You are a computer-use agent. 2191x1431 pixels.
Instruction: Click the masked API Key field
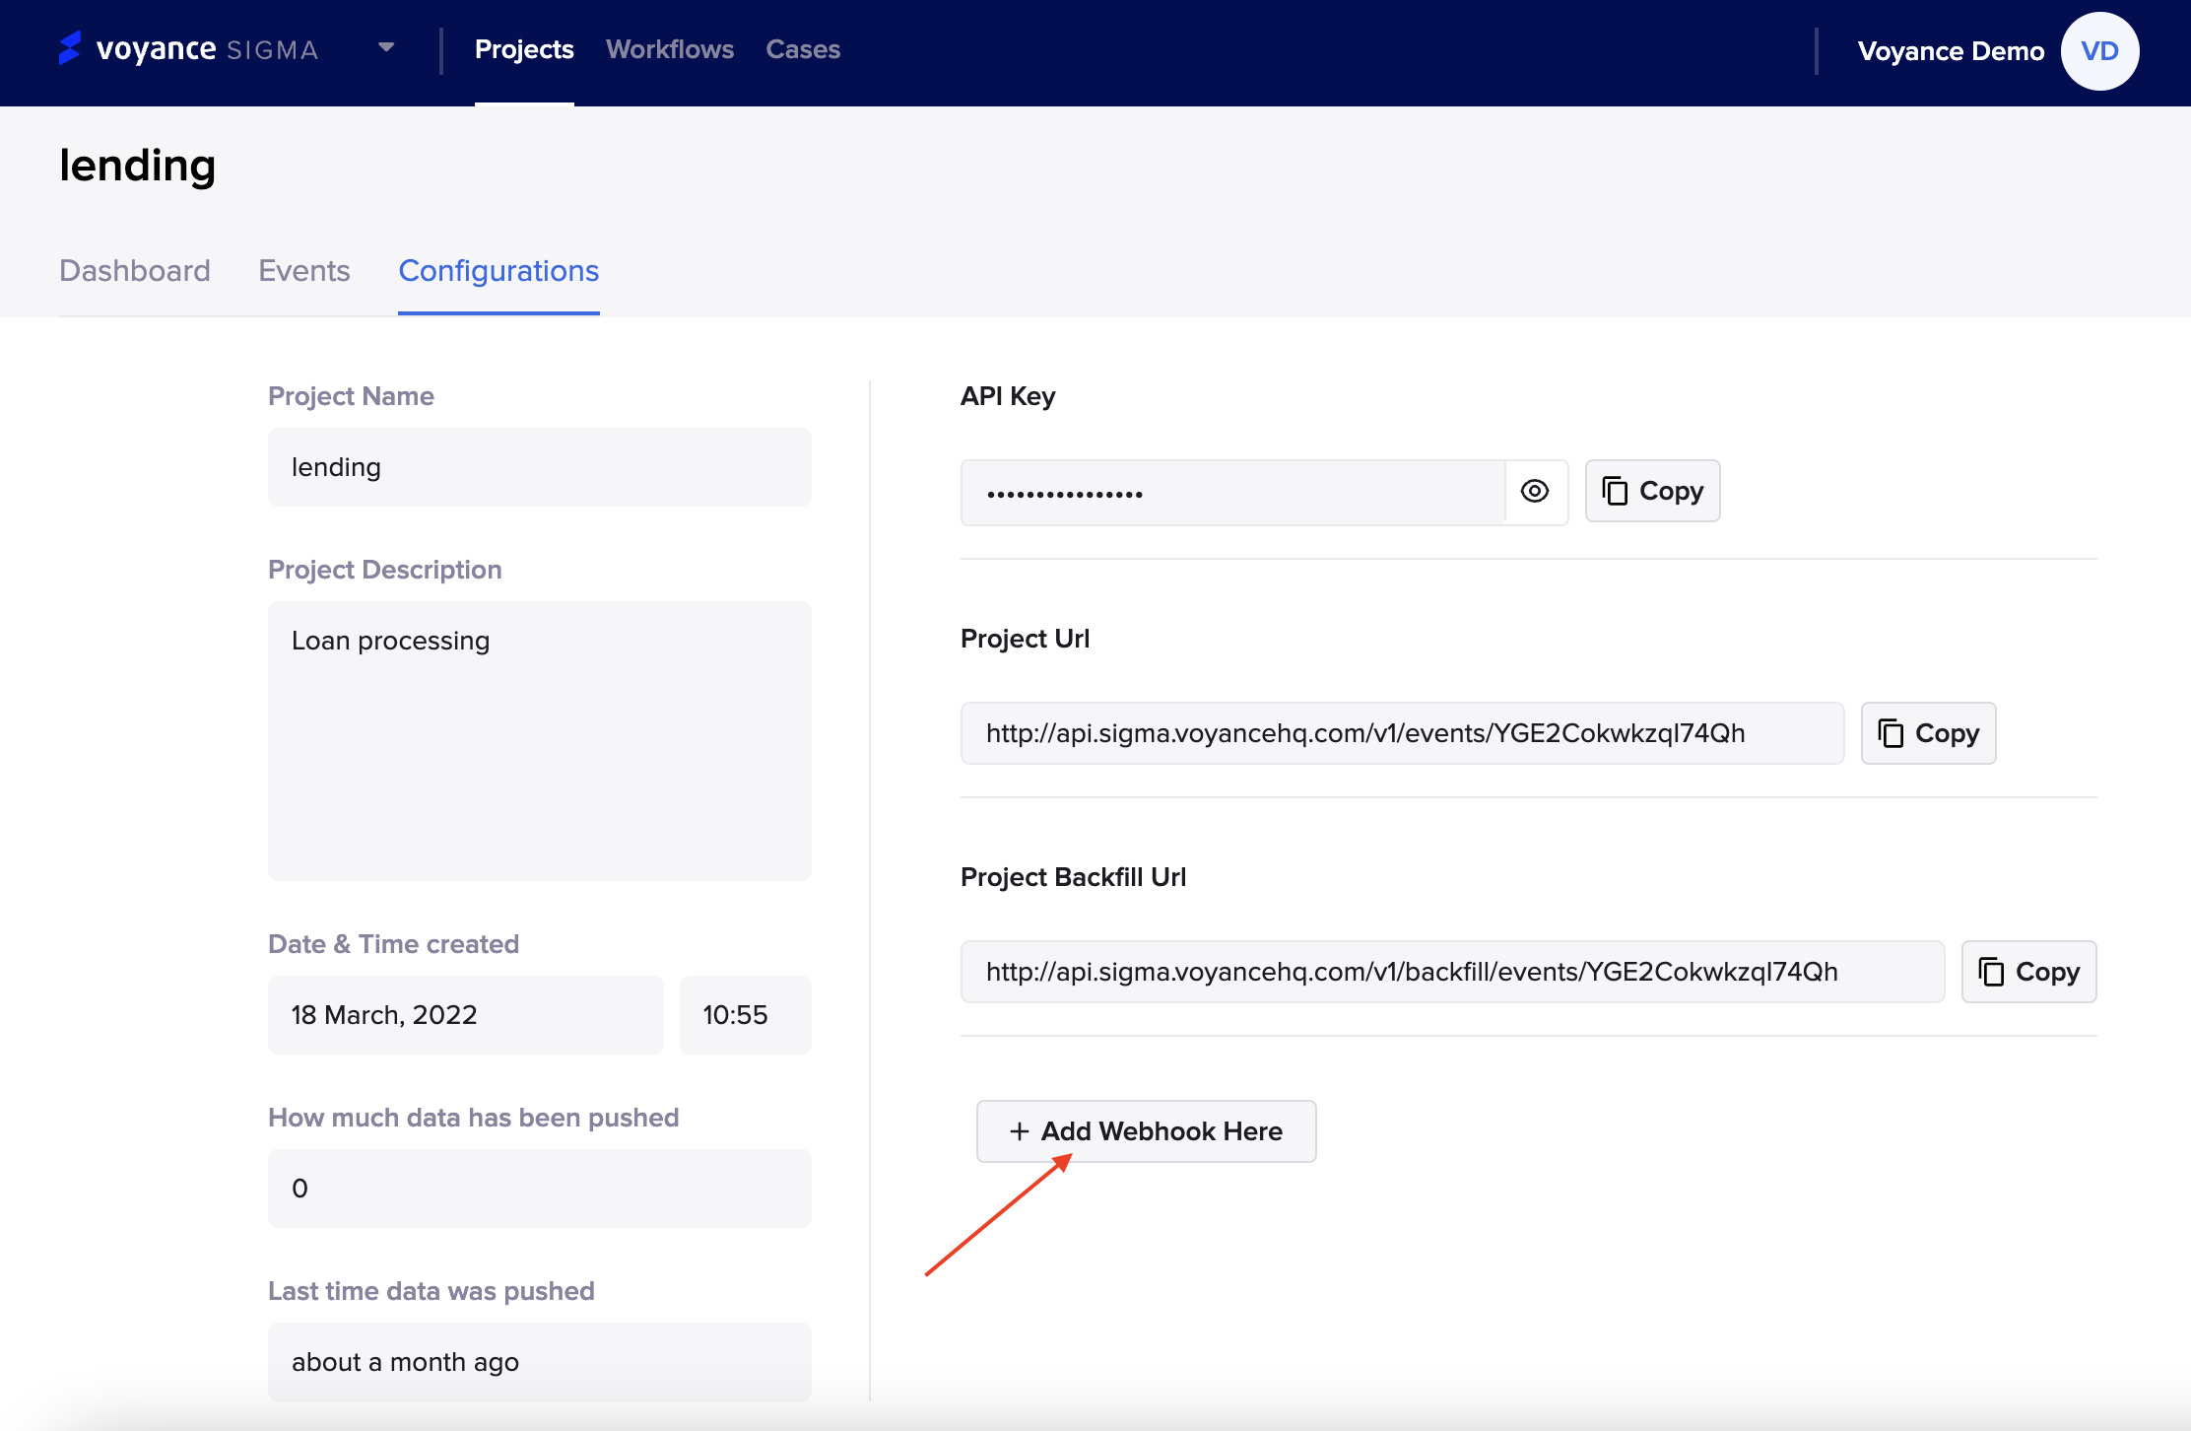1232,492
